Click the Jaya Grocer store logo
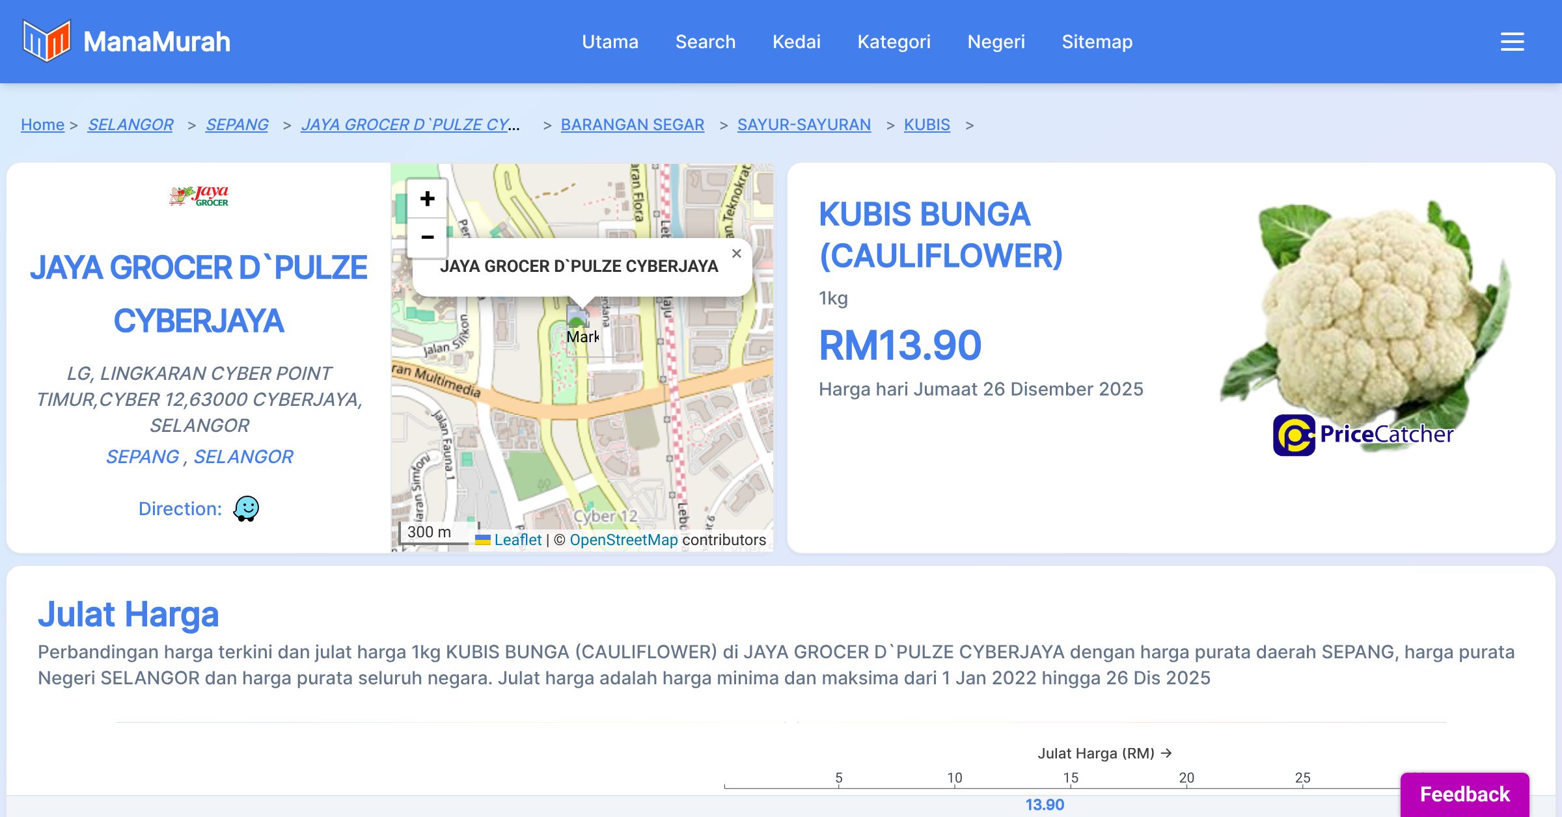The height and width of the screenshot is (817, 1562). point(199,196)
